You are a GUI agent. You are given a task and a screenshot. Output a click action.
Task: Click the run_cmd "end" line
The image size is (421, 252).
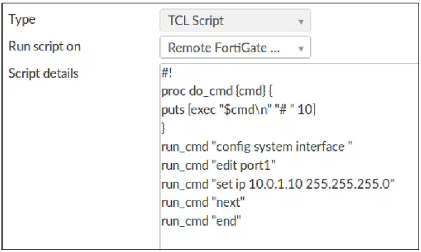pos(201,221)
